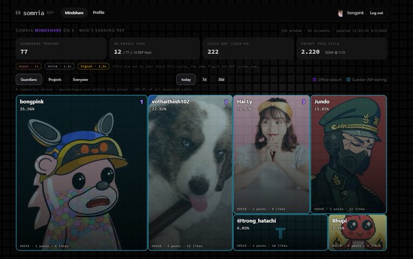The image size is (413, 259).
Task: Click the Guardian (REP-earning) legend label
Action: click(369, 80)
